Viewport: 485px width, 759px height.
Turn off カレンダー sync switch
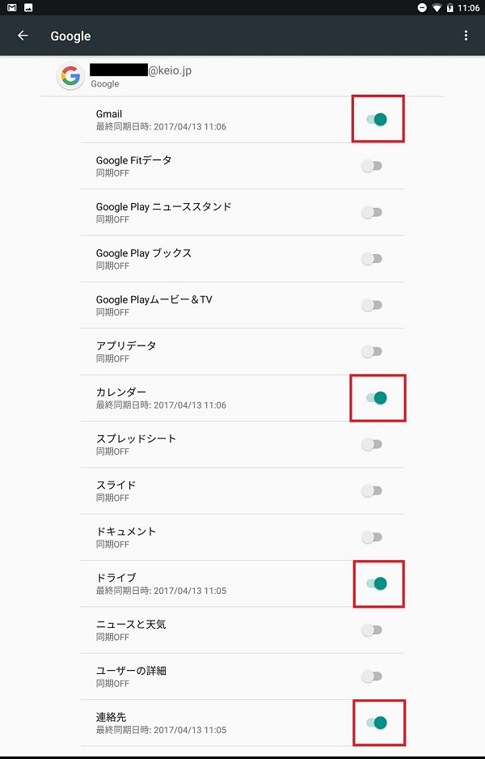coord(377,398)
